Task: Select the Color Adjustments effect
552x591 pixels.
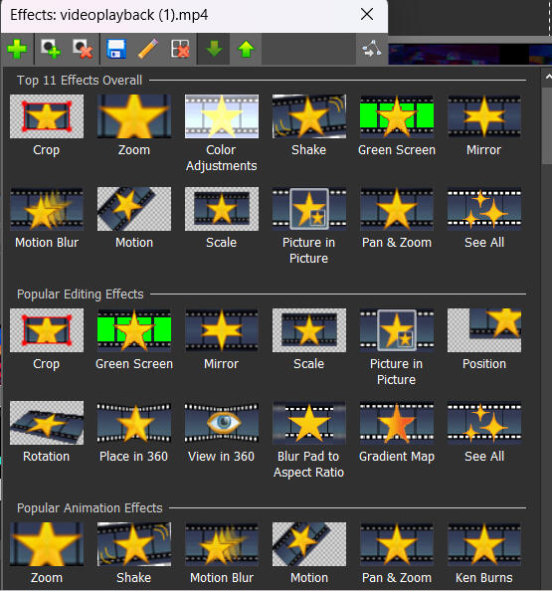Action: click(x=222, y=133)
